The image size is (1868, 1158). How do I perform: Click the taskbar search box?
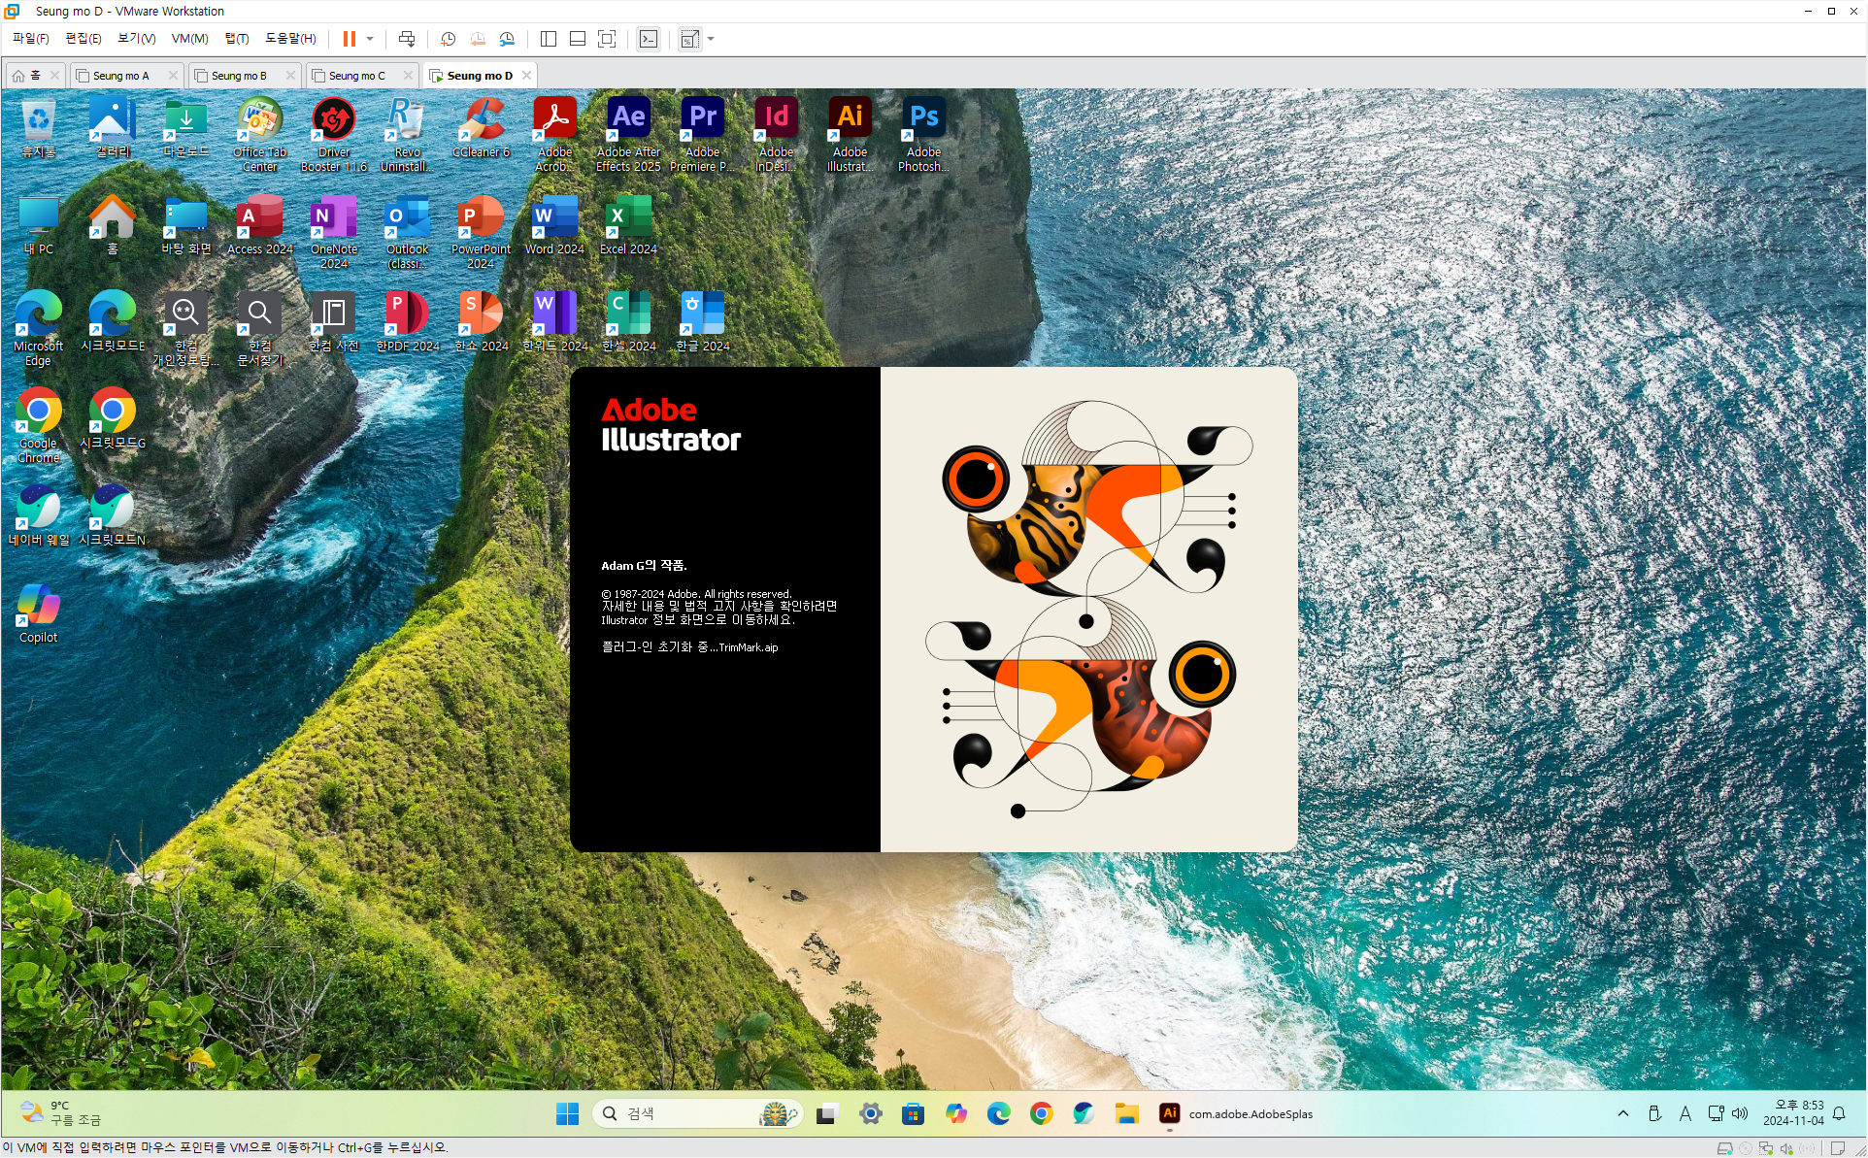pyautogui.click(x=680, y=1113)
